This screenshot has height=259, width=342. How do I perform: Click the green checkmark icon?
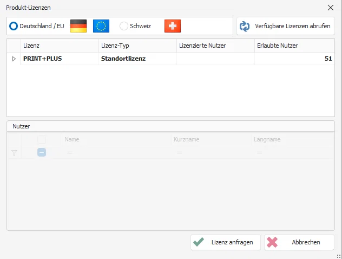[x=199, y=242]
